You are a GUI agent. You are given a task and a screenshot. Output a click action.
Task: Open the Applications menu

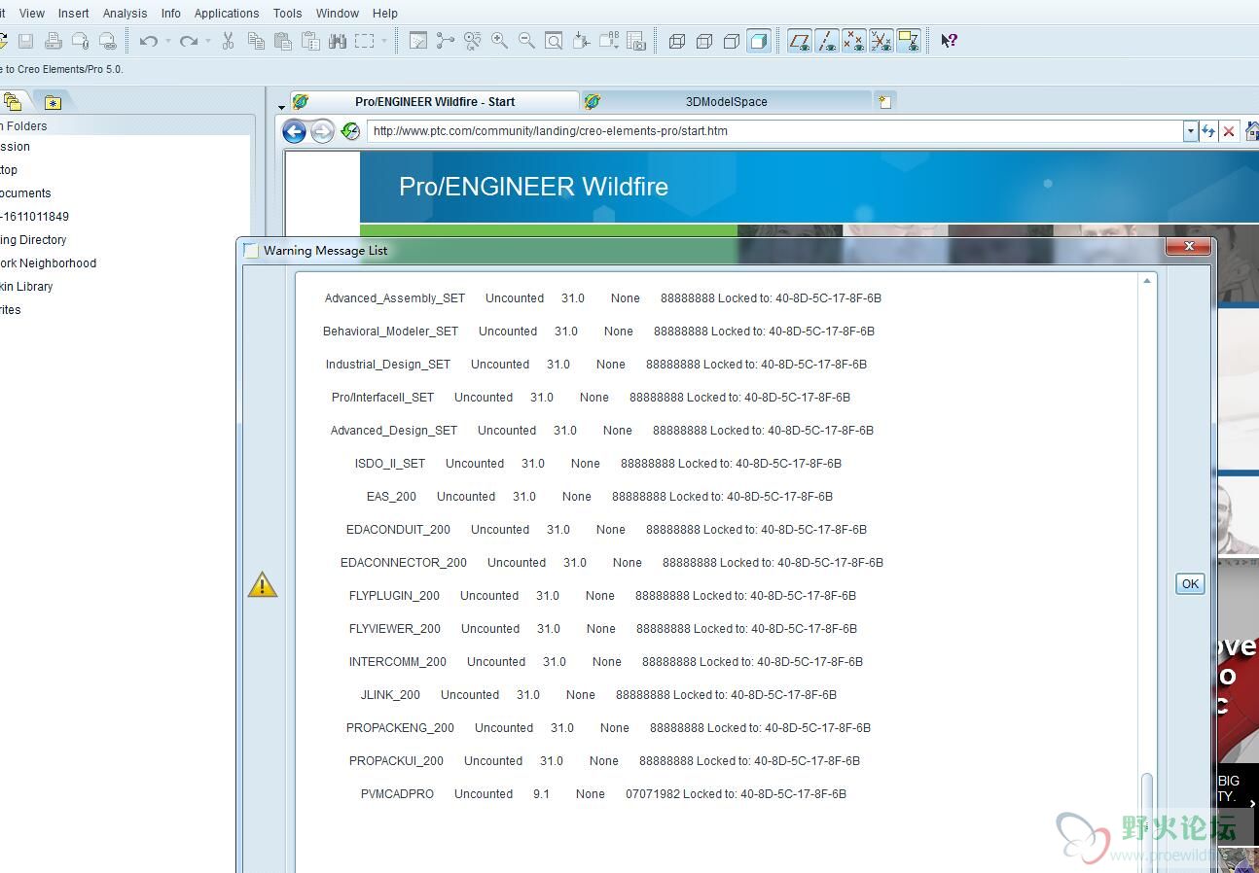coord(227,13)
